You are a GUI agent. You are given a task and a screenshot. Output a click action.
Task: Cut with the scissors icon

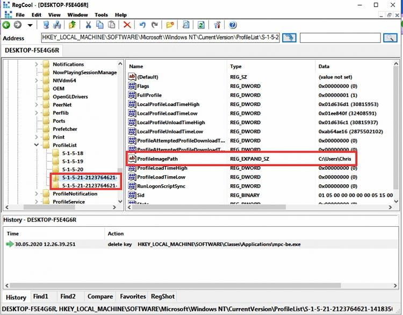pos(88,25)
